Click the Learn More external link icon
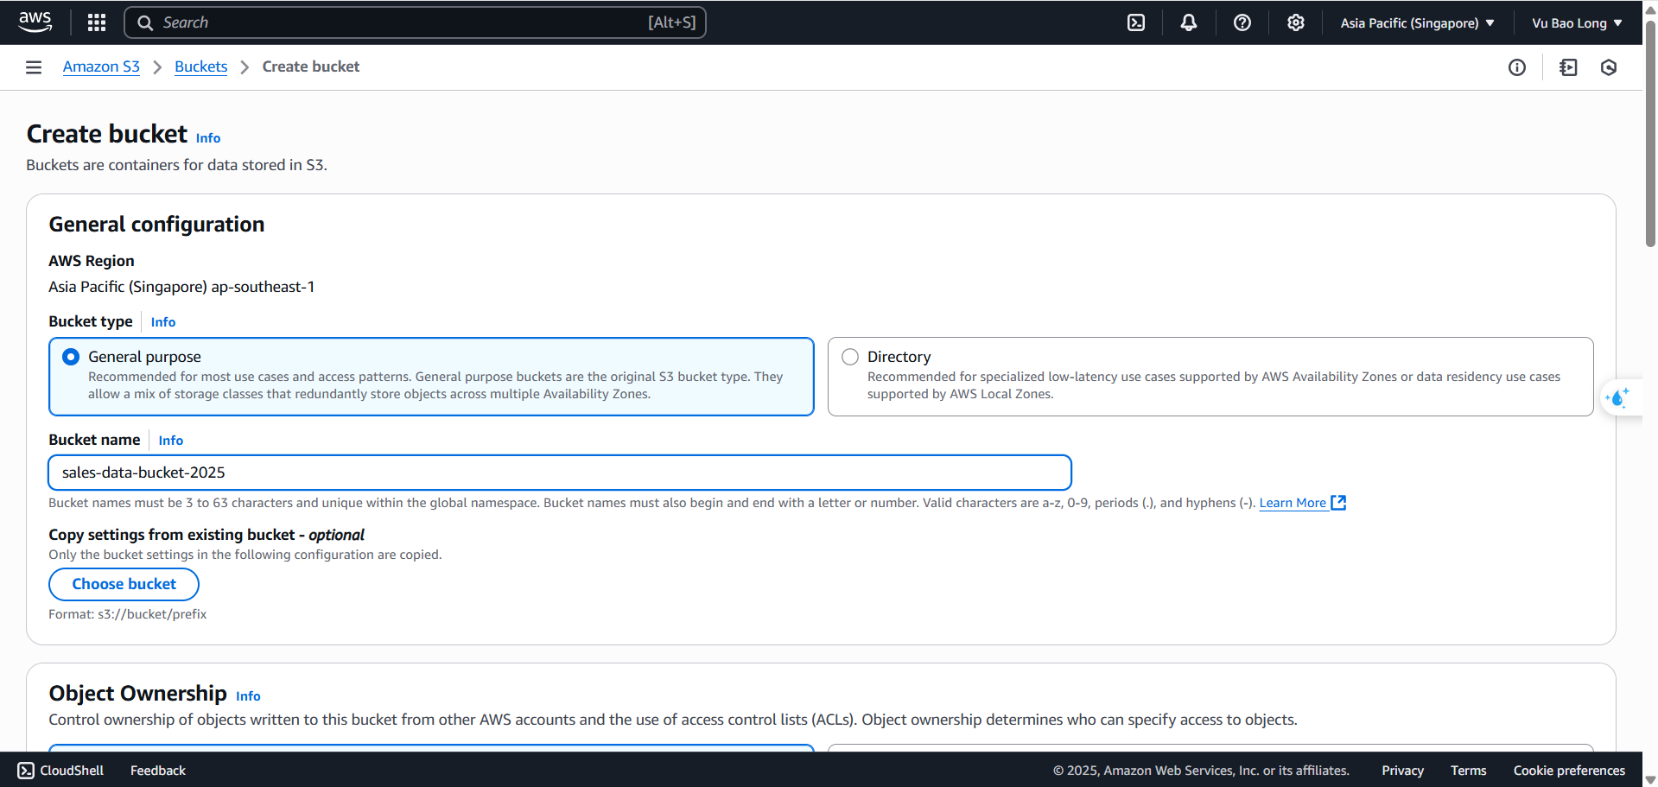 click(1338, 503)
